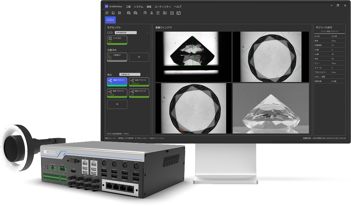Click the leftmost camera capture icon
Screen dimensions: 351x206
coord(129,13)
